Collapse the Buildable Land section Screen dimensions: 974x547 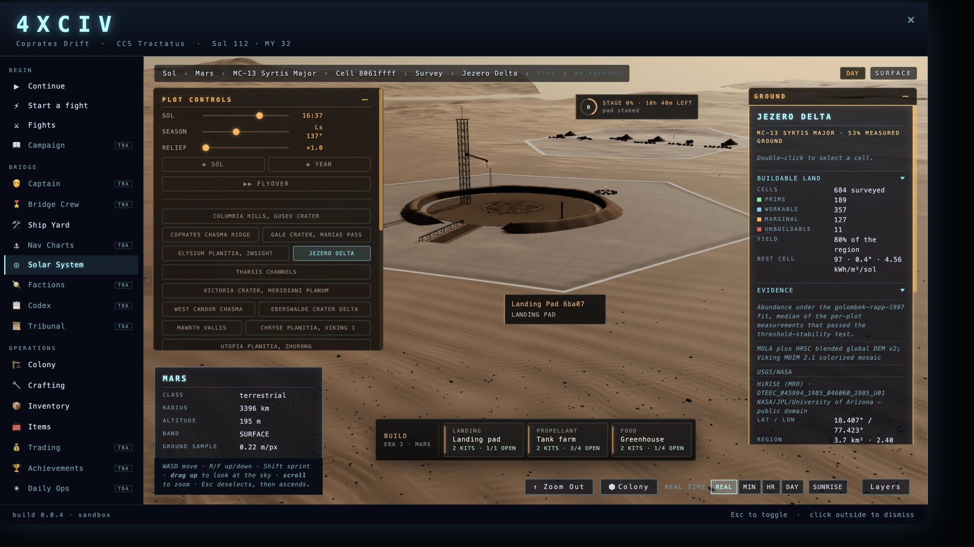click(902, 178)
